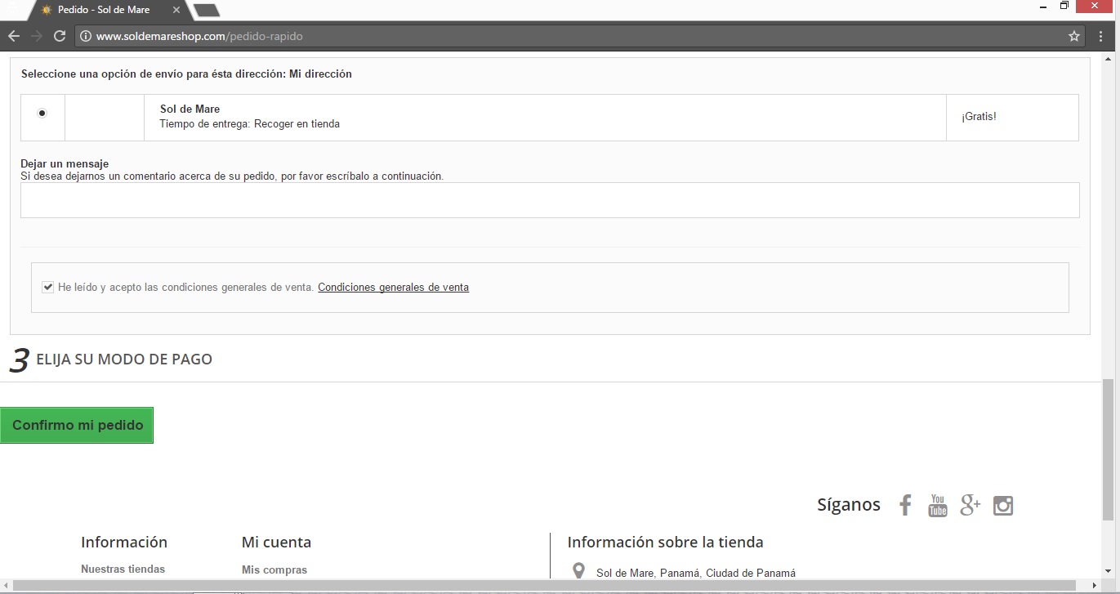The width and height of the screenshot is (1120, 594).
Task: Click the address bar URL field
Action: tap(572, 36)
